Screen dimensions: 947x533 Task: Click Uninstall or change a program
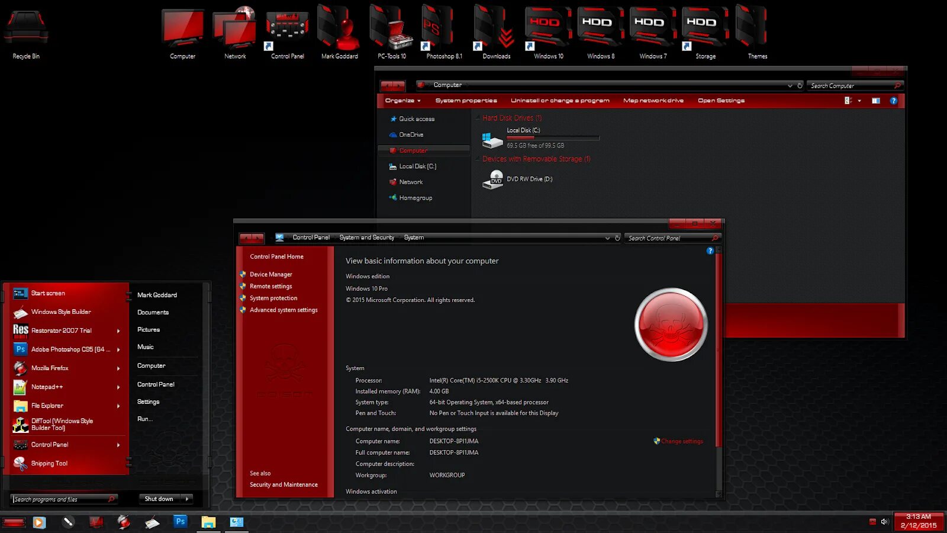(560, 101)
